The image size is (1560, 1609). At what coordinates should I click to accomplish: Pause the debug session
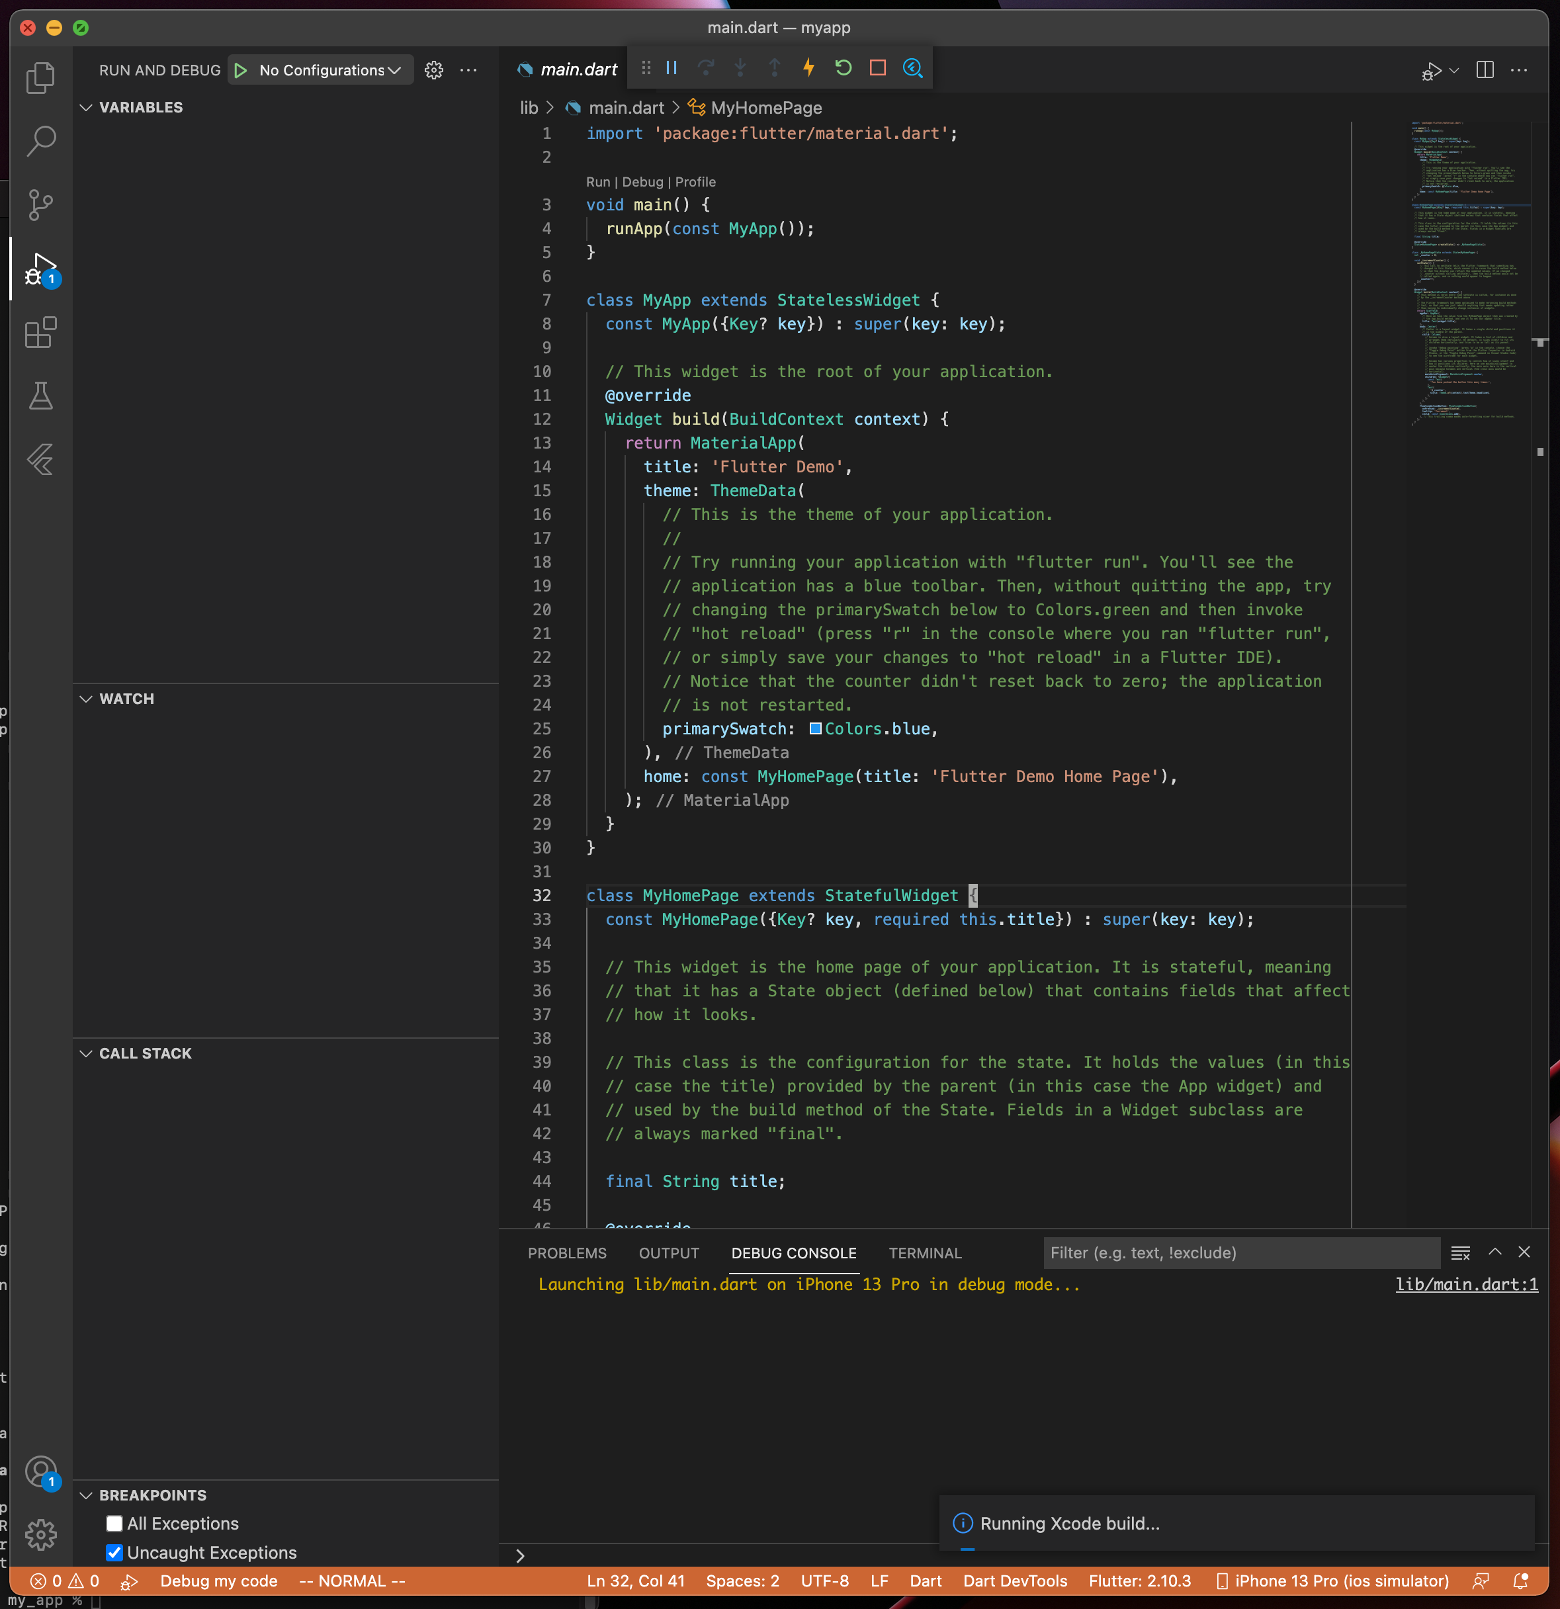click(671, 68)
